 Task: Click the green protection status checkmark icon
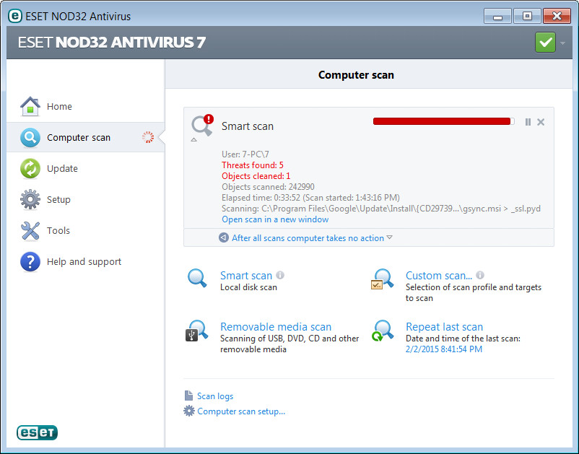coord(545,43)
